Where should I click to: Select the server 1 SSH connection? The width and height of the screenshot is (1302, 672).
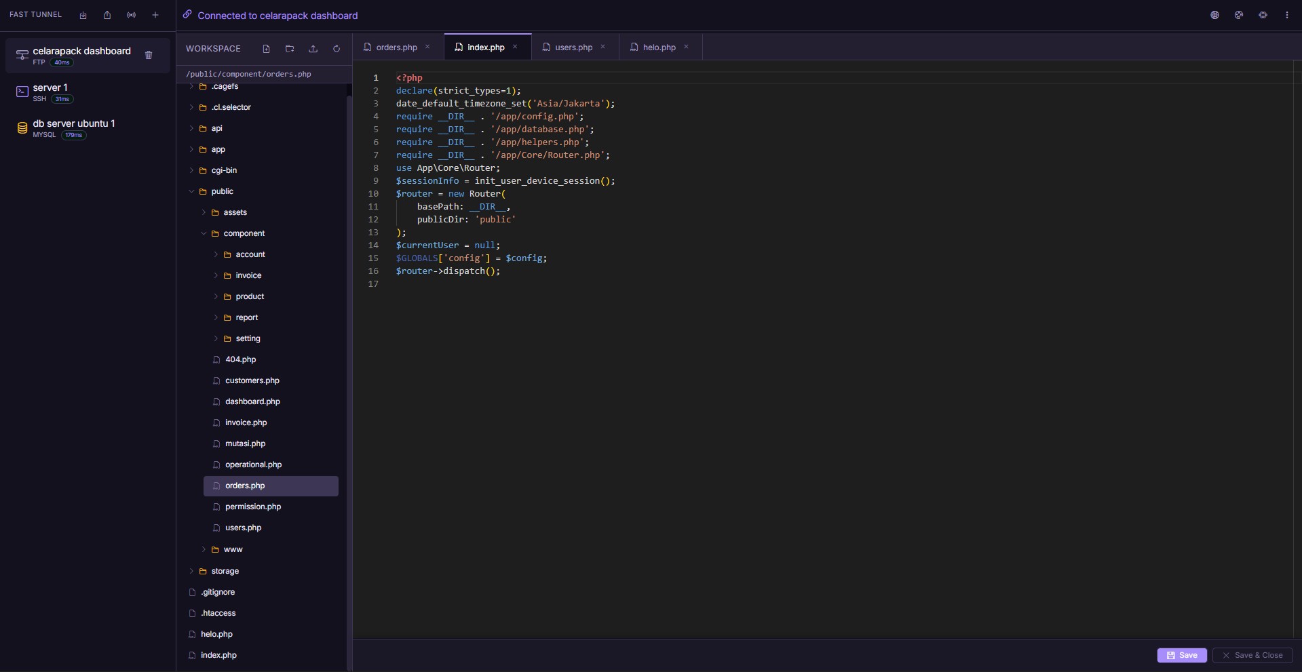pyautogui.click(x=88, y=92)
